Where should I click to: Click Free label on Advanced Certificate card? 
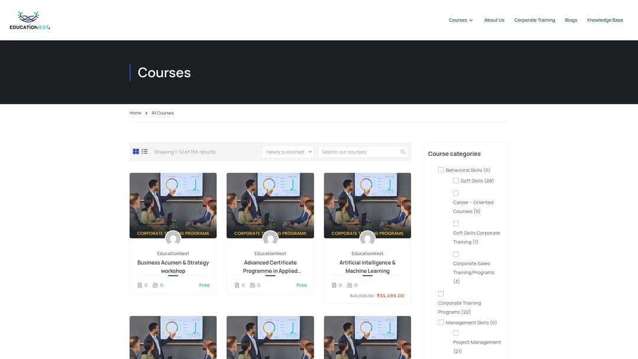(301, 285)
